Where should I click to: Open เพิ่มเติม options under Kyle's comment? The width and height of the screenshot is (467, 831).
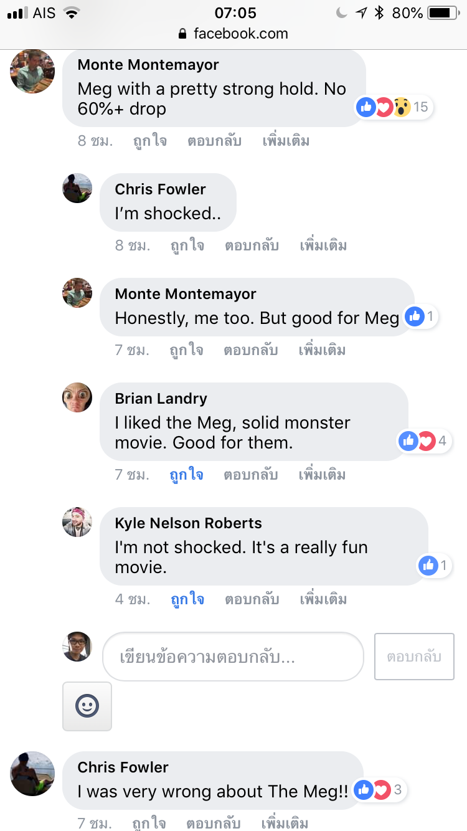coord(323,599)
